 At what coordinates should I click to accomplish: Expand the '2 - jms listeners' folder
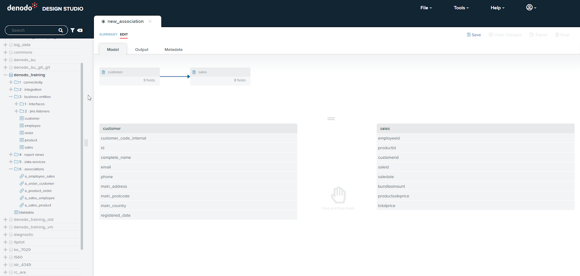tap(16, 111)
